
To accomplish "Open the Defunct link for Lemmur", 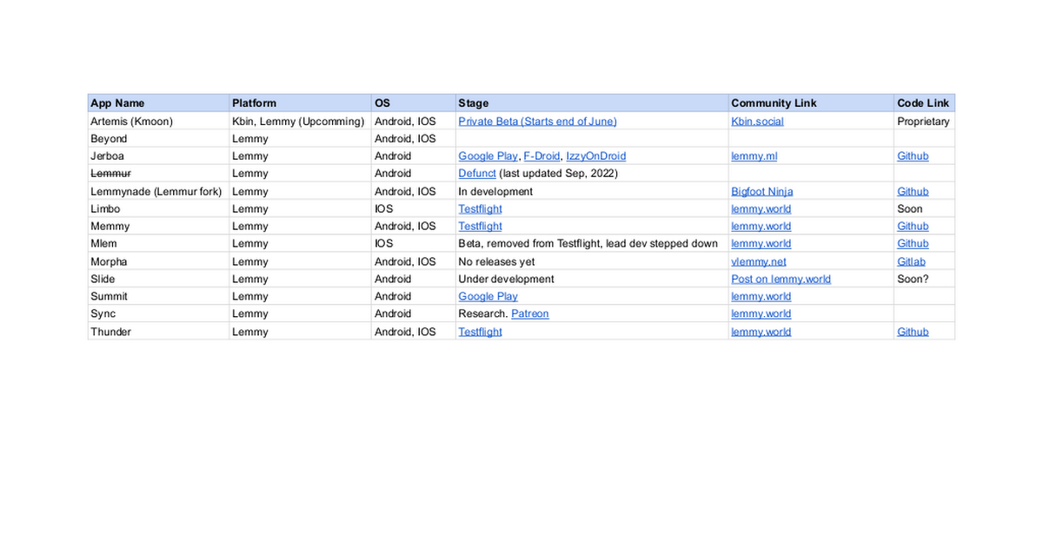I will [x=477, y=174].
